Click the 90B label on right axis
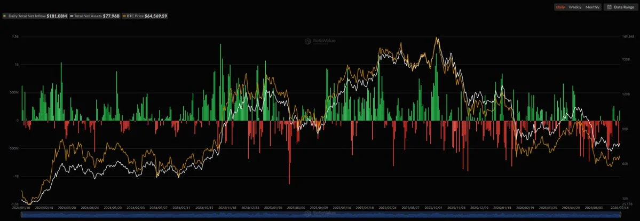 (x=625, y=129)
